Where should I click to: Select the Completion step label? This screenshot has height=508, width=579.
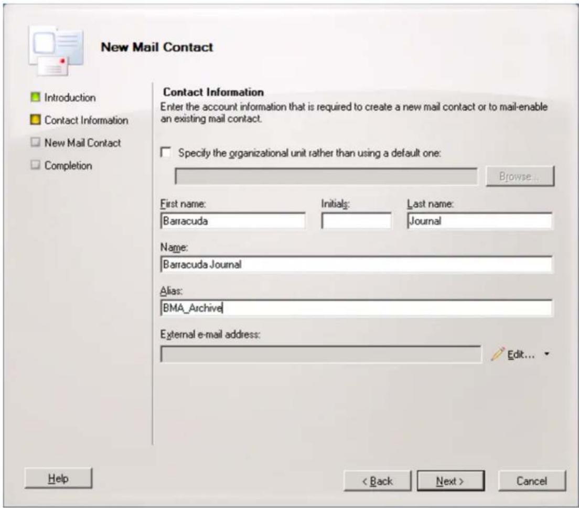click(x=68, y=165)
